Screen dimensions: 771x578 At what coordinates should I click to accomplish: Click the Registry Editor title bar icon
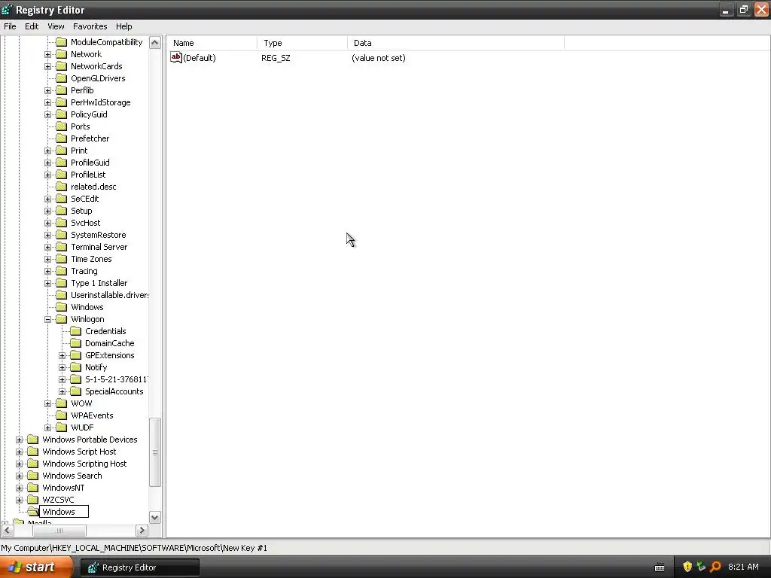pyautogui.click(x=7, y=9)
